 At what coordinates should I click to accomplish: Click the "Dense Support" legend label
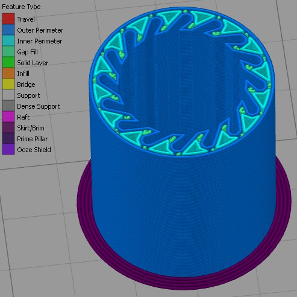(39, 106)
